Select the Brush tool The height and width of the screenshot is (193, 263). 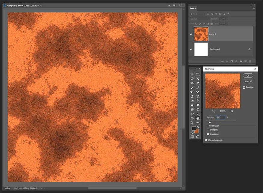192,87
